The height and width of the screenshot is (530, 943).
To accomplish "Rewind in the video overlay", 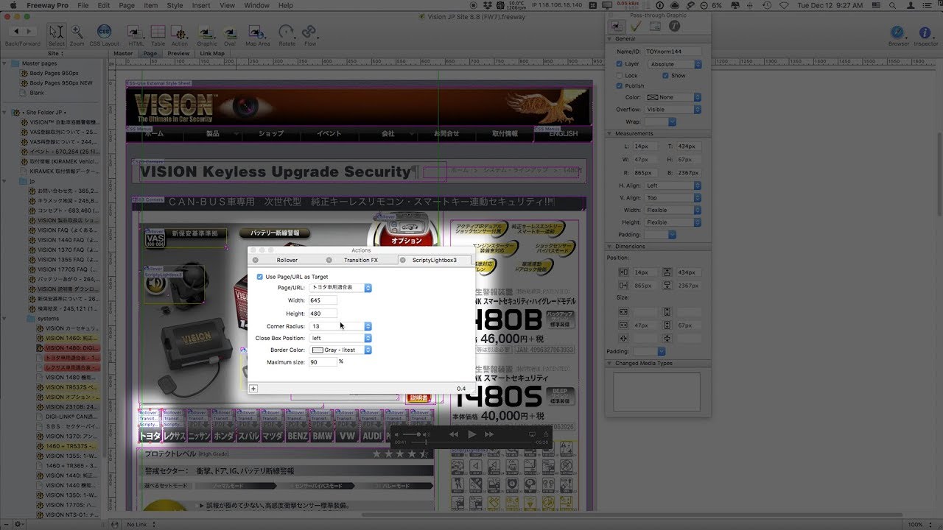I will click(453, 435).
